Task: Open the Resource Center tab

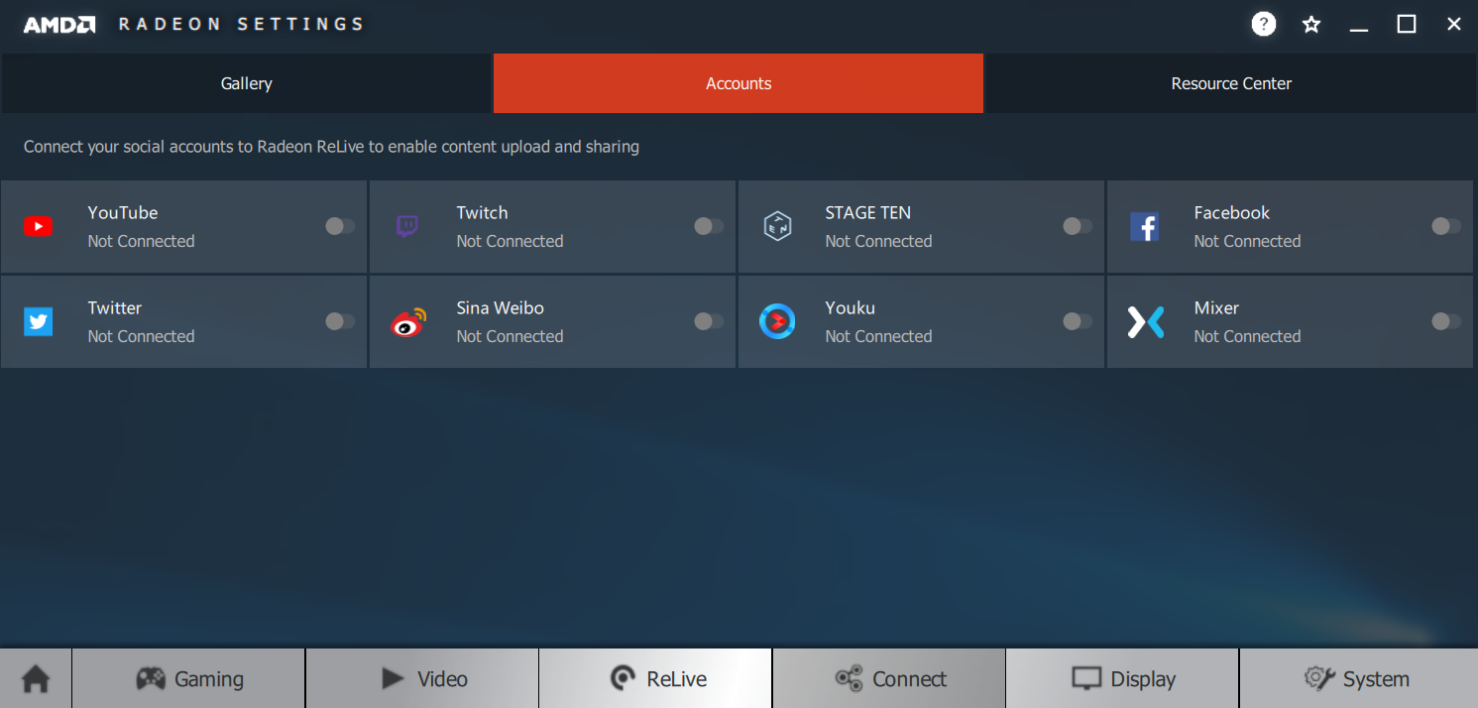Action: tap(1231, 83)
